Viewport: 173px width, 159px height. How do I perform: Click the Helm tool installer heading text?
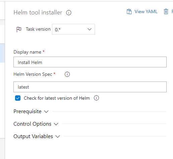point(38,12)
